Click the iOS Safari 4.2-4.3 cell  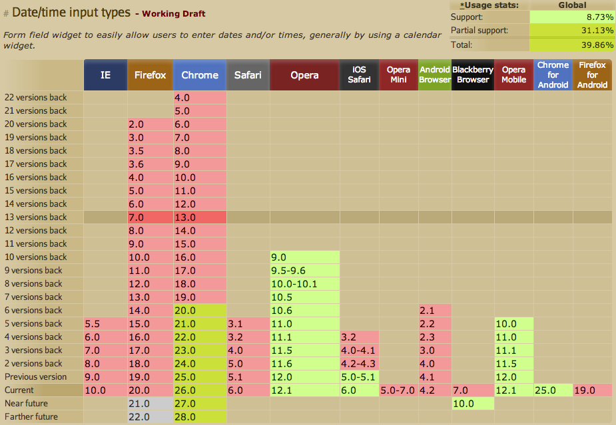360,364
